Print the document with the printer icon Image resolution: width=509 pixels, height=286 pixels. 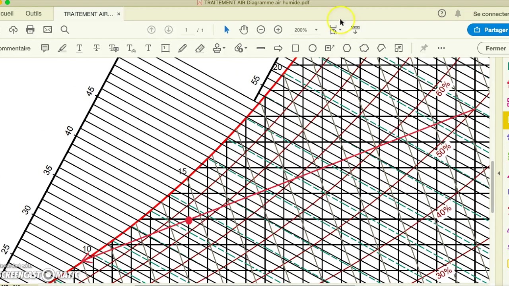point(30,30)
